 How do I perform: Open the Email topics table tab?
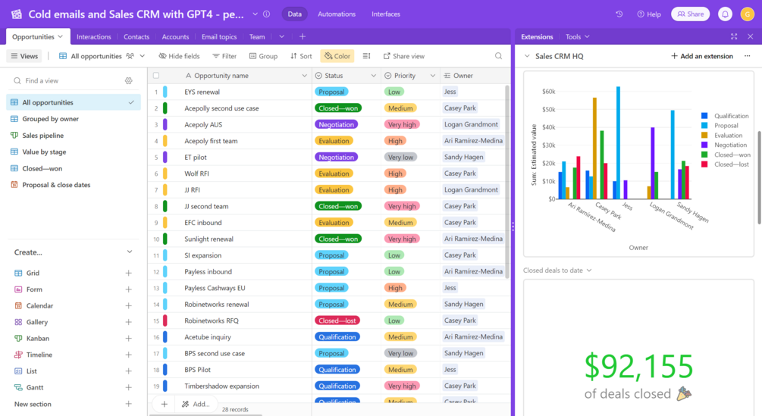point(219,36)
